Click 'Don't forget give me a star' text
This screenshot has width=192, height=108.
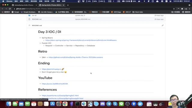pos(53,72)
